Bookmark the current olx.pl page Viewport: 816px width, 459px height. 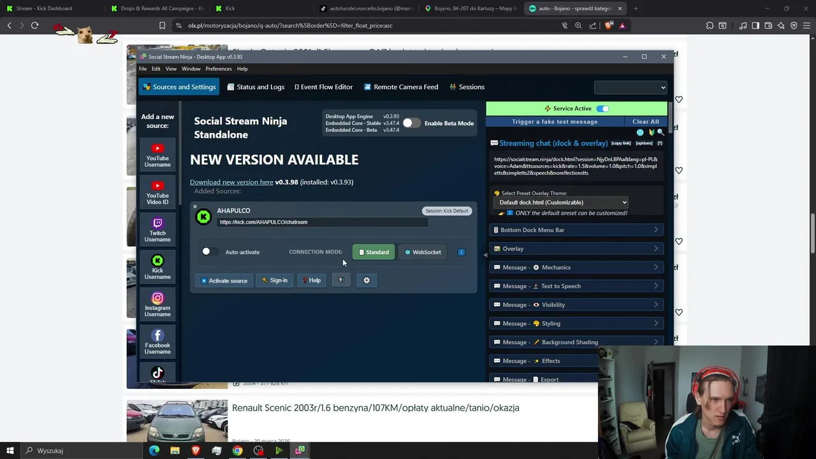162,25
